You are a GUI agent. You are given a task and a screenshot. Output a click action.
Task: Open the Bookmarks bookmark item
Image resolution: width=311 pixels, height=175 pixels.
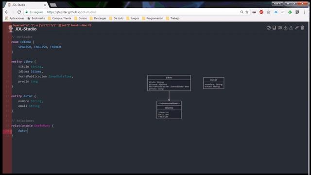36,18
